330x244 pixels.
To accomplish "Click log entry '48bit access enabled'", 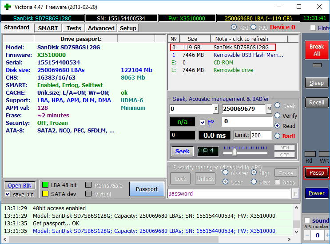I will point(59,208).
